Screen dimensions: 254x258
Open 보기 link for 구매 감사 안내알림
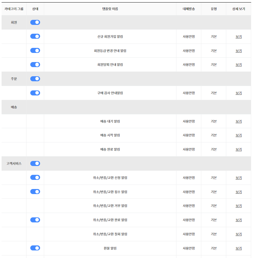(239, 93)
